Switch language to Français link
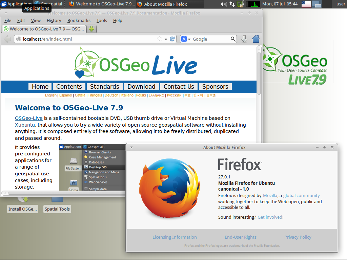347x260 pixels. point(95,95)
